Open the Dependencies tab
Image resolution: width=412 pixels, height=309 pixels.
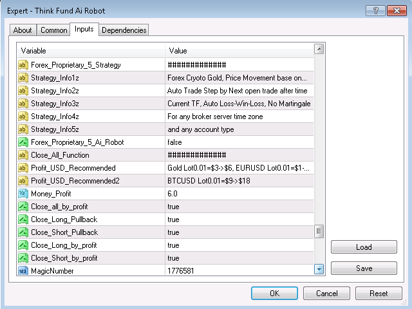click(x=124, y=30)
